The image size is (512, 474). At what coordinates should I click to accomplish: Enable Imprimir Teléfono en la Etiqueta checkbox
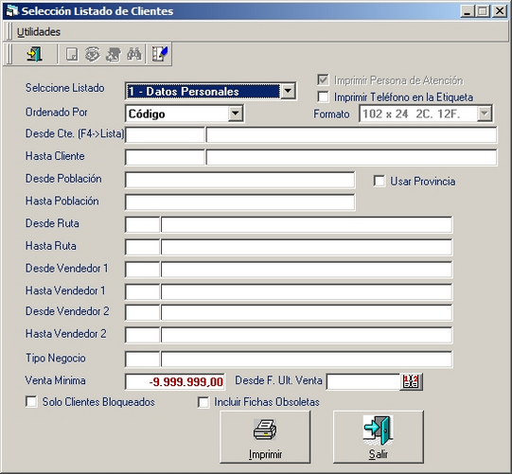324,97
